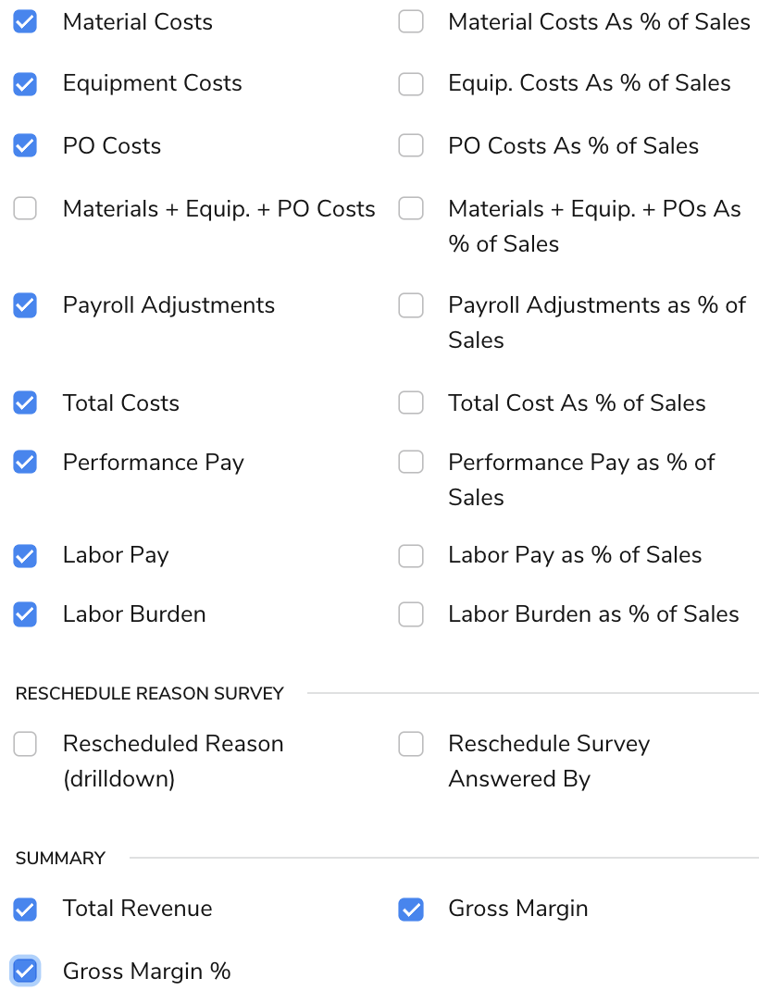The width and height of the screenshot is (759, 1003).
Task: Enable PO Costs As % of Sales
Action: click(x=411, y=145)
